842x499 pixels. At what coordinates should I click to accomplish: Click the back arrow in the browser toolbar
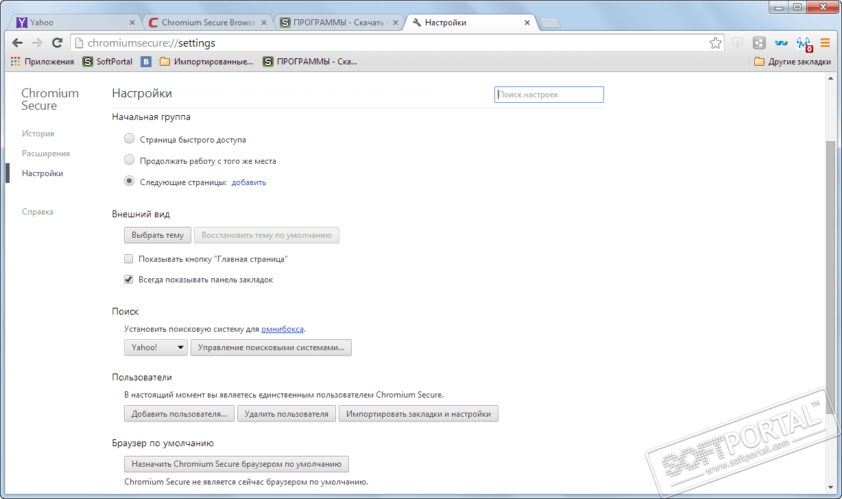pyautogui.click(x=18, y=43)
